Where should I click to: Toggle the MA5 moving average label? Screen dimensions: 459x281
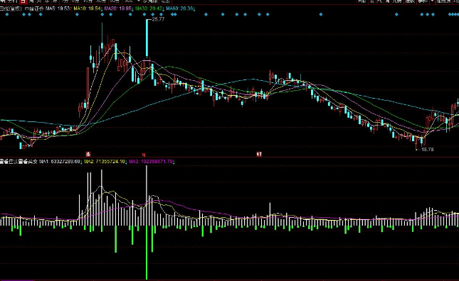pyautogui.click(x=58, y=9)
